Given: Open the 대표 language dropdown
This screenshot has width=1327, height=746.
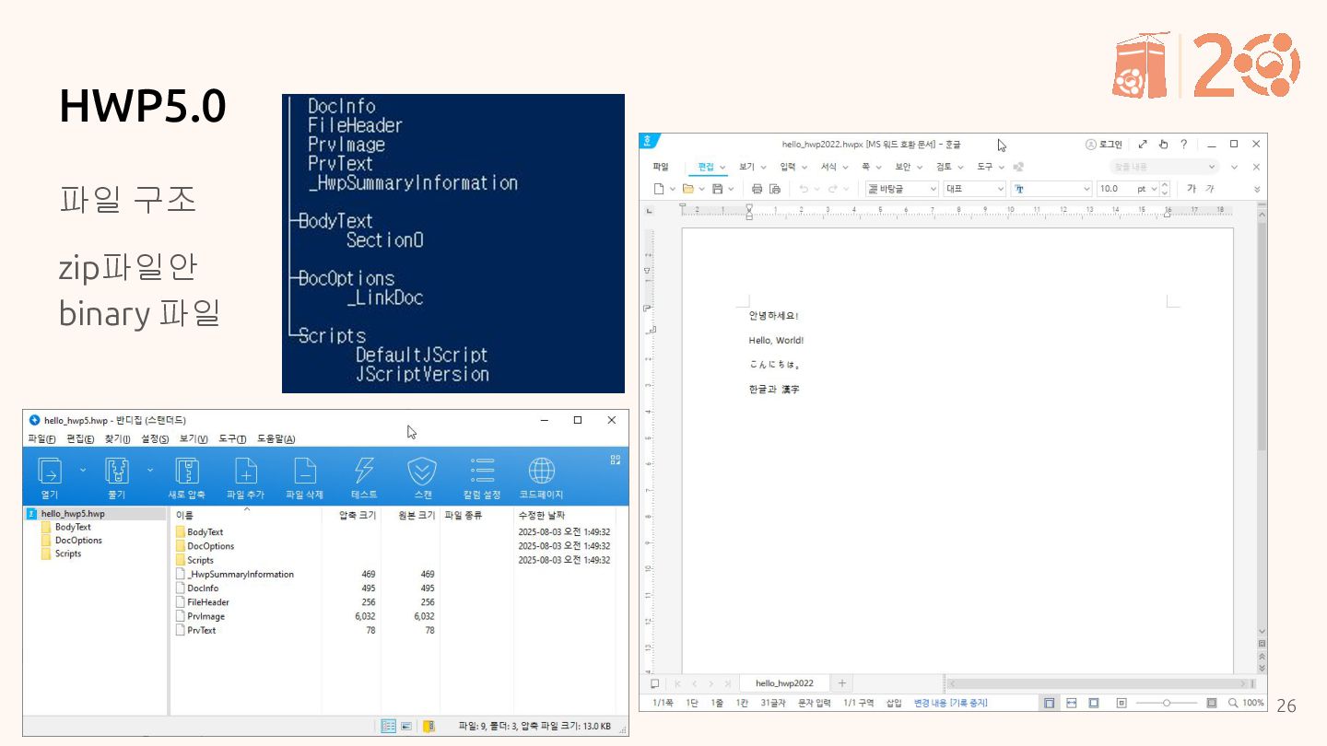Looking at the screenshot, I should [x=975, y=189].
